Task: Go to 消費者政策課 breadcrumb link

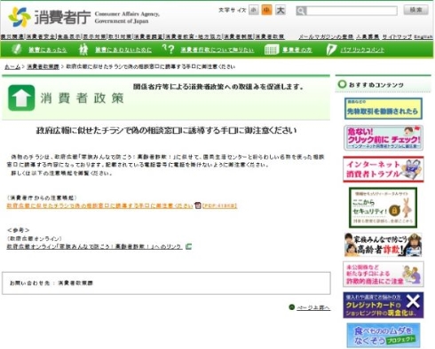Action: point(43,66)
